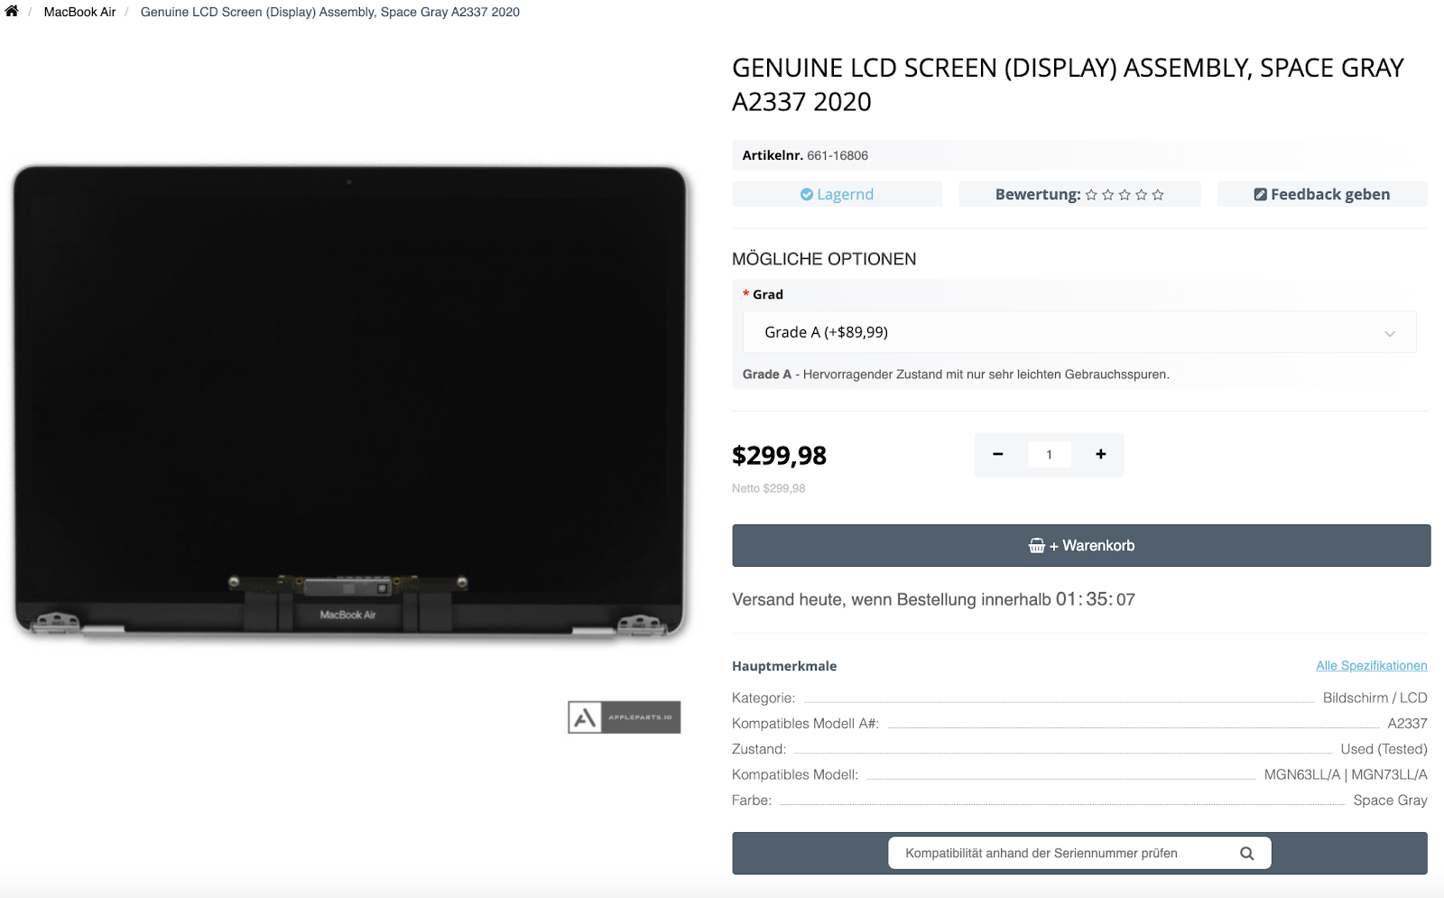Click the AppleParts.io logo watermark
This screenshot has height=898, width=1444.
coord(624,717)
